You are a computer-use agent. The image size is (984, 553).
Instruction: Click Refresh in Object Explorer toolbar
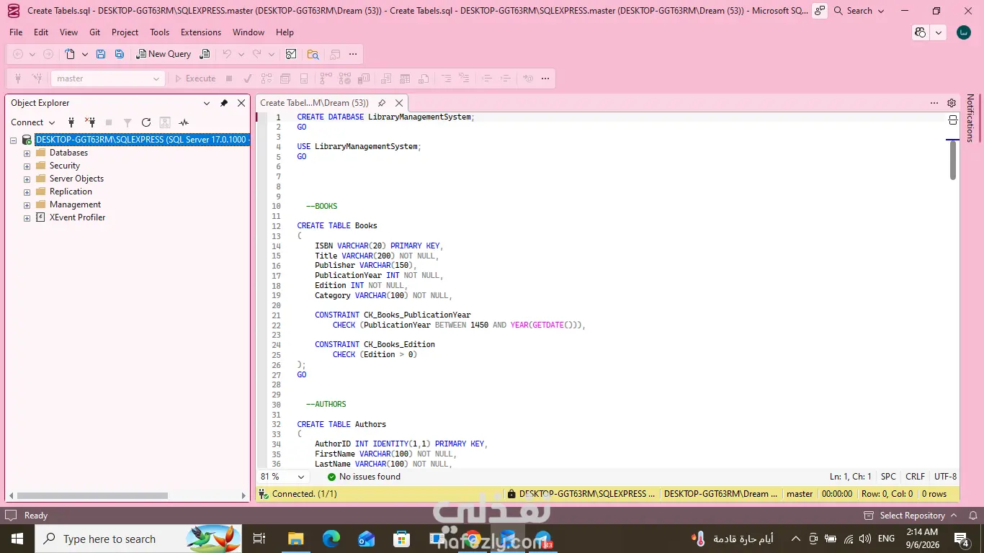(x=146, y=122)
